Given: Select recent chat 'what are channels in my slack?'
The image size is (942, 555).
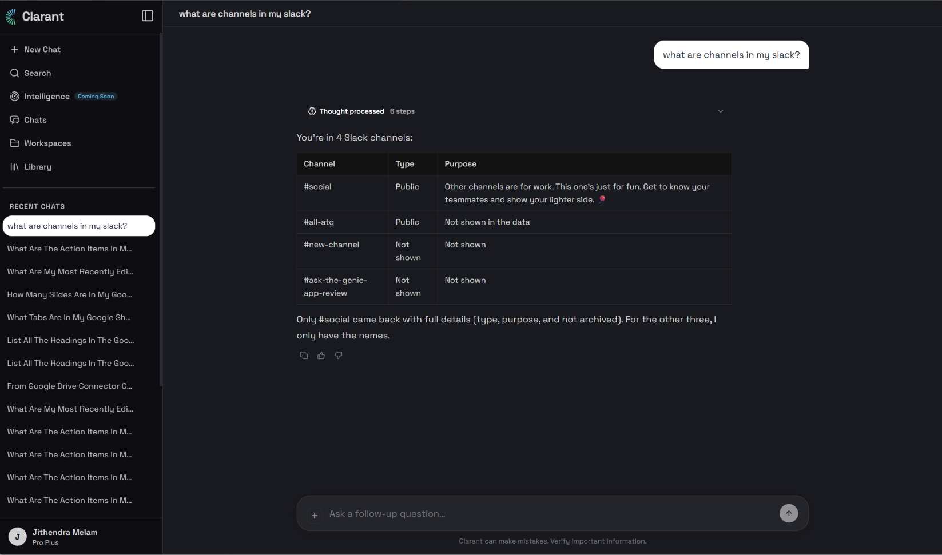Looking at the screenshot, I should pos(79,226).
